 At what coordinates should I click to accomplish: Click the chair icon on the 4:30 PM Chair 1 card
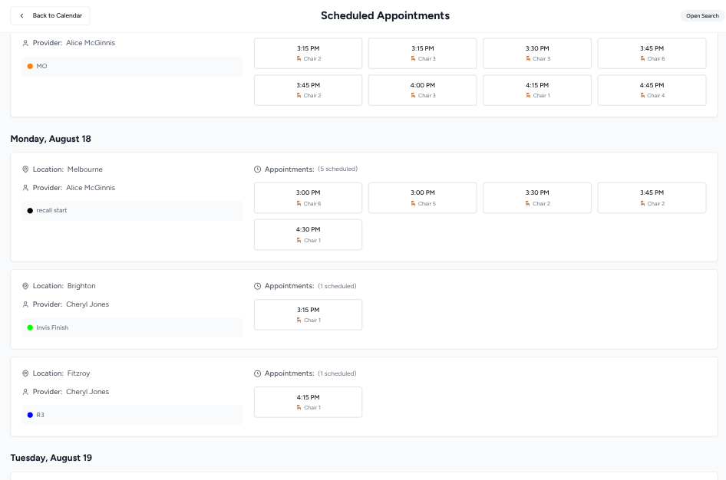[299, 240]
